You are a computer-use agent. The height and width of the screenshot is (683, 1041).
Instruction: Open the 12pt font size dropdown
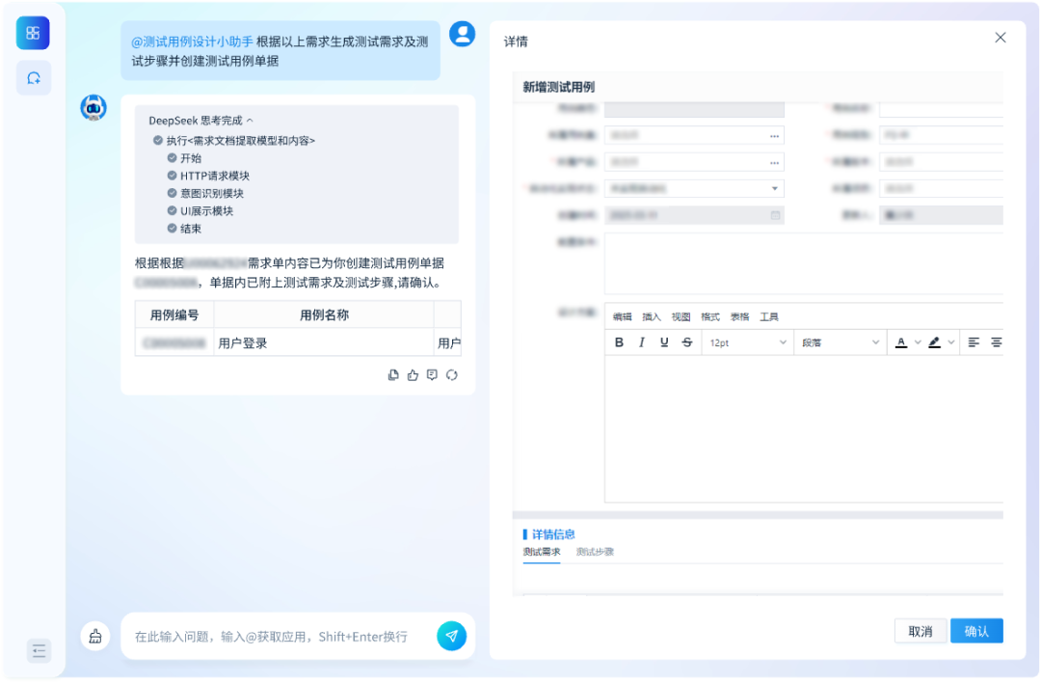[747, 341]
